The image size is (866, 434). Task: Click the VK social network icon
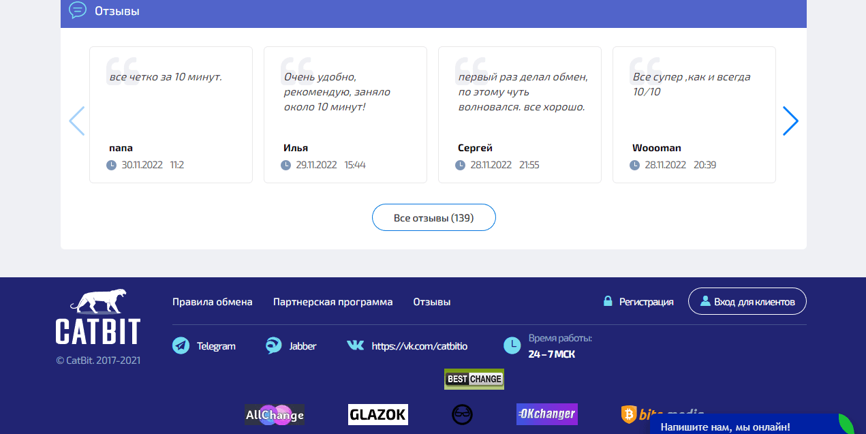[355, 345]
